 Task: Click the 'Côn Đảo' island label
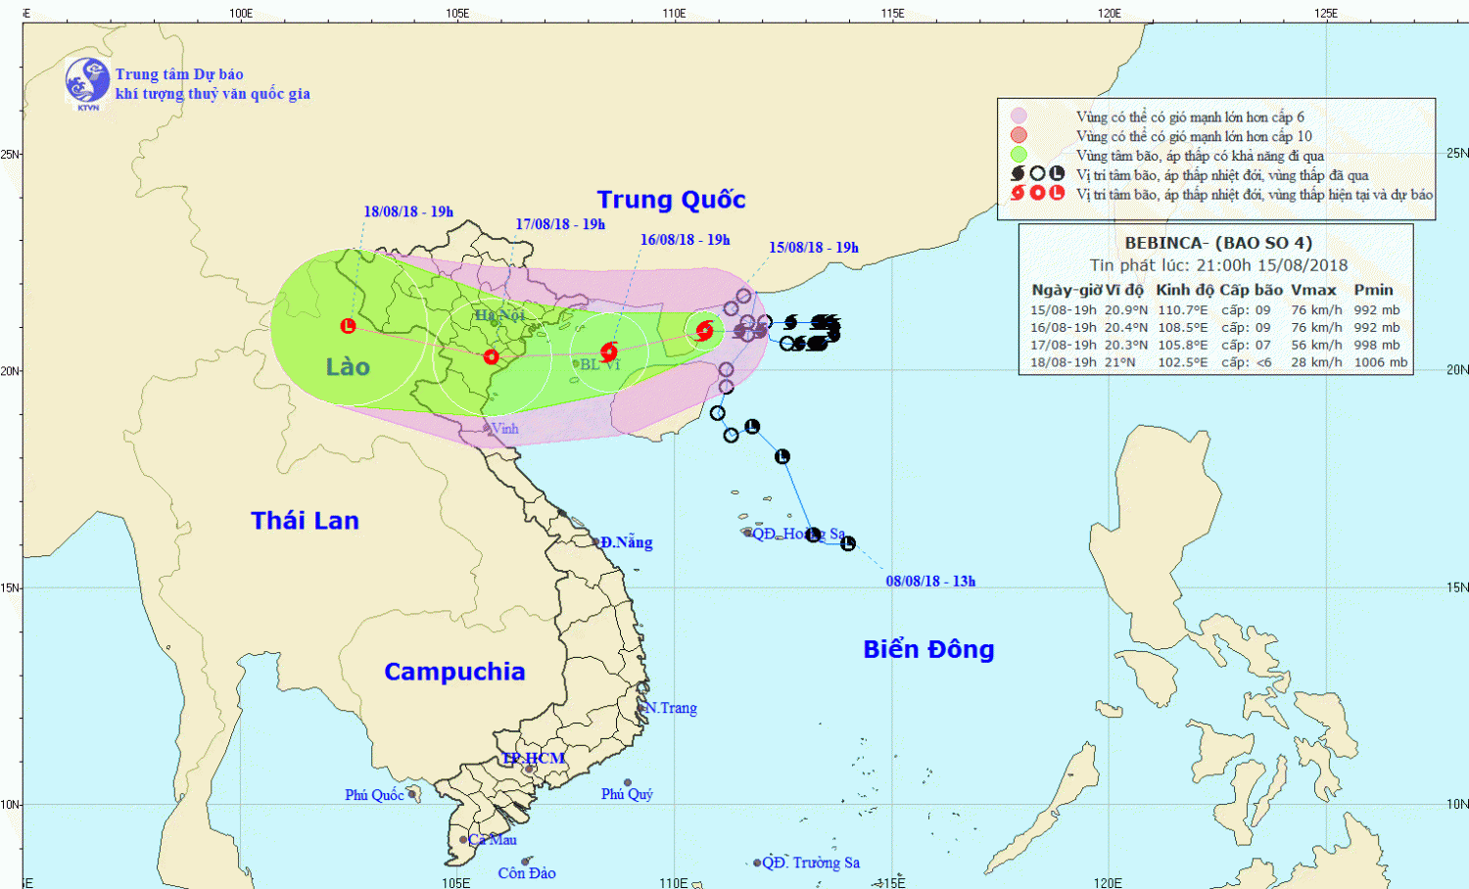point(527,873)
